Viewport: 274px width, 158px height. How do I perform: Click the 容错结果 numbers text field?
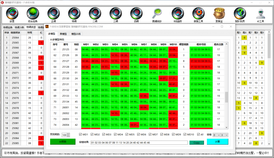139,142
